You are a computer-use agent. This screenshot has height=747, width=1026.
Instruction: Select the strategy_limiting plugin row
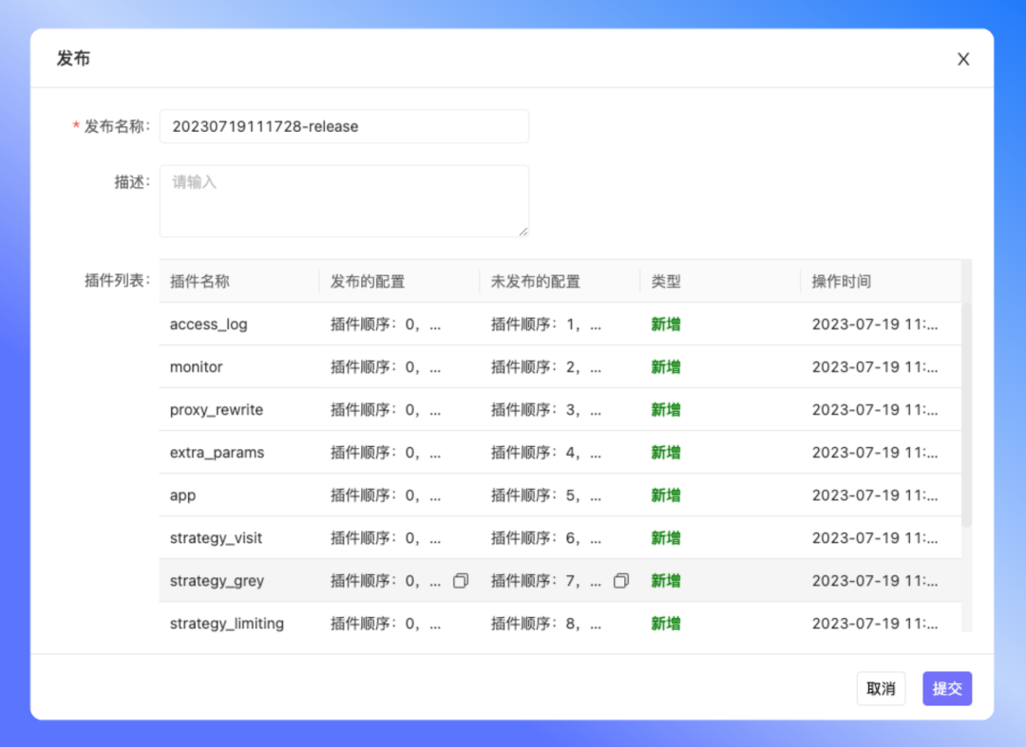tap(237, 624)
